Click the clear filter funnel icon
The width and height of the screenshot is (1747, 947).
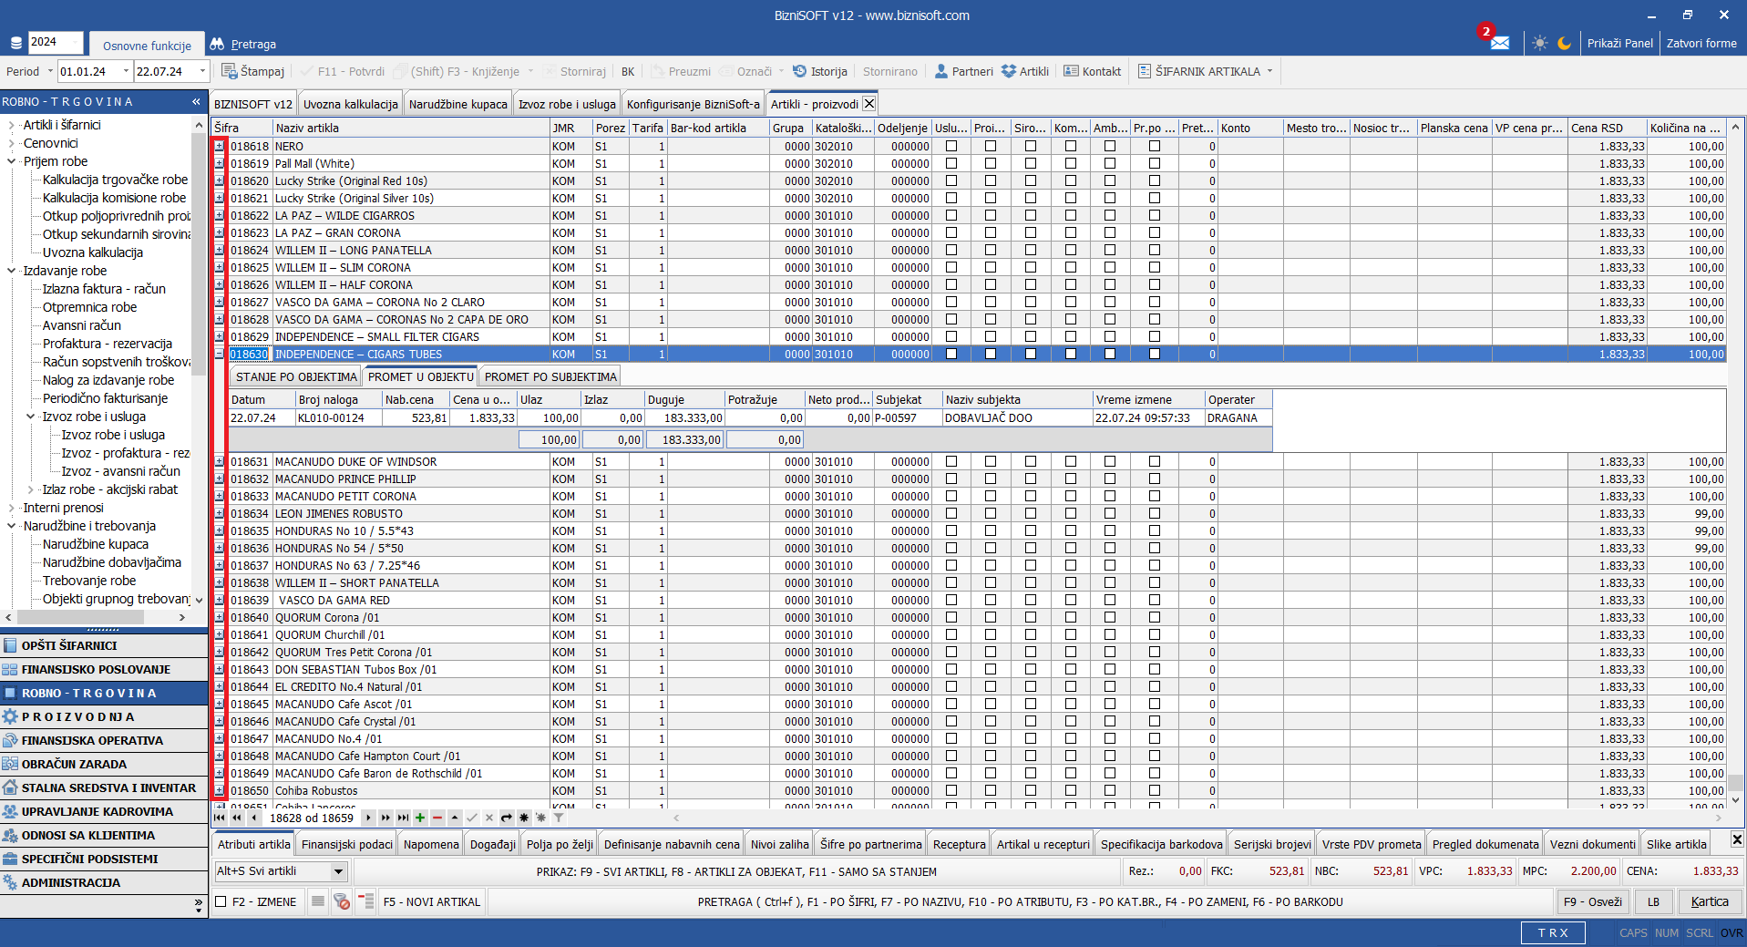[x=559, y=818]
